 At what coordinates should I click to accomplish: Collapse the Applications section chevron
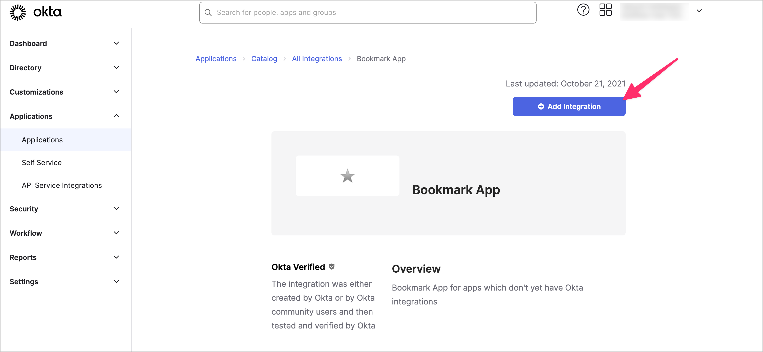point(116,116)
